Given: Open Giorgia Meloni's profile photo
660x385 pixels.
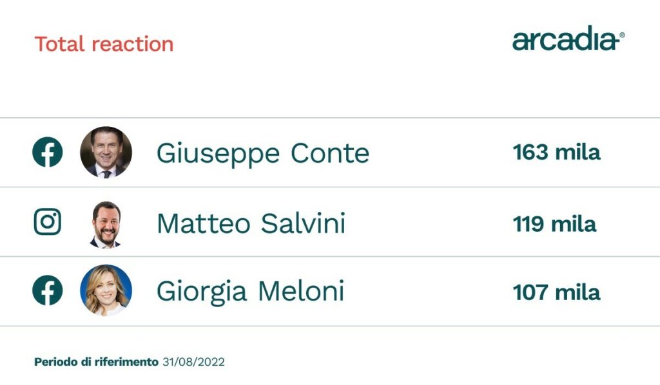Looking at the screenshot, I should click(x=106, y=290).
